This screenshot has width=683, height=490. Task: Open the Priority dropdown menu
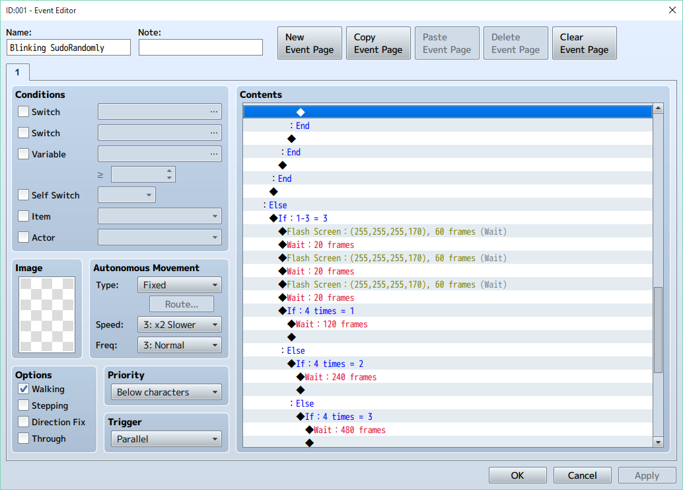point(166,392)
